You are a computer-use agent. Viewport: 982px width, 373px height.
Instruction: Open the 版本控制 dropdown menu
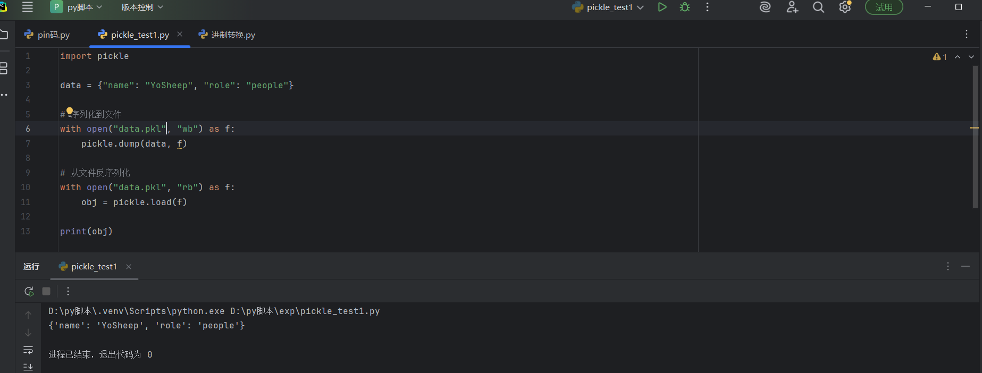142,7
